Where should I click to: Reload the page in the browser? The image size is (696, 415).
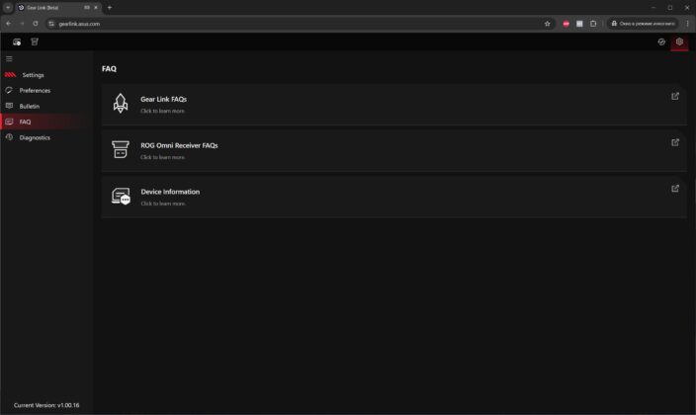click(36, 24)
